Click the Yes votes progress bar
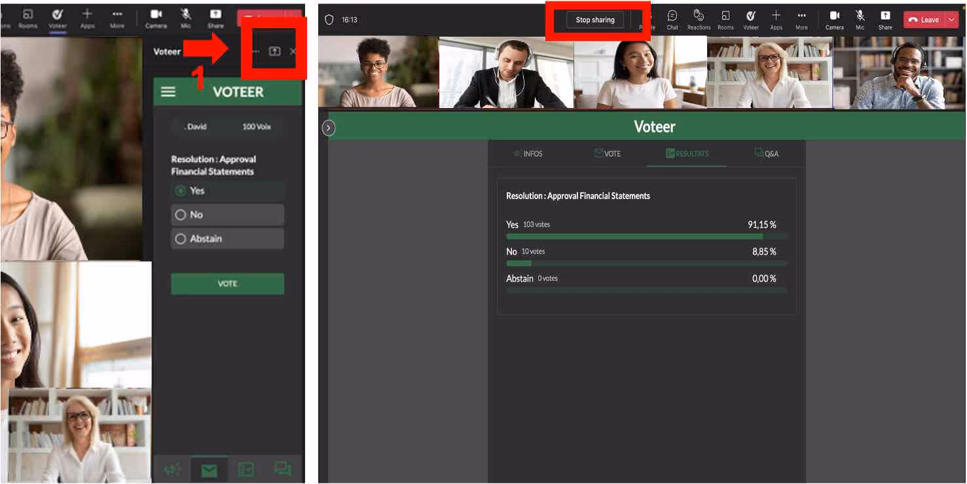967x484 pixels. coord(646,236)
